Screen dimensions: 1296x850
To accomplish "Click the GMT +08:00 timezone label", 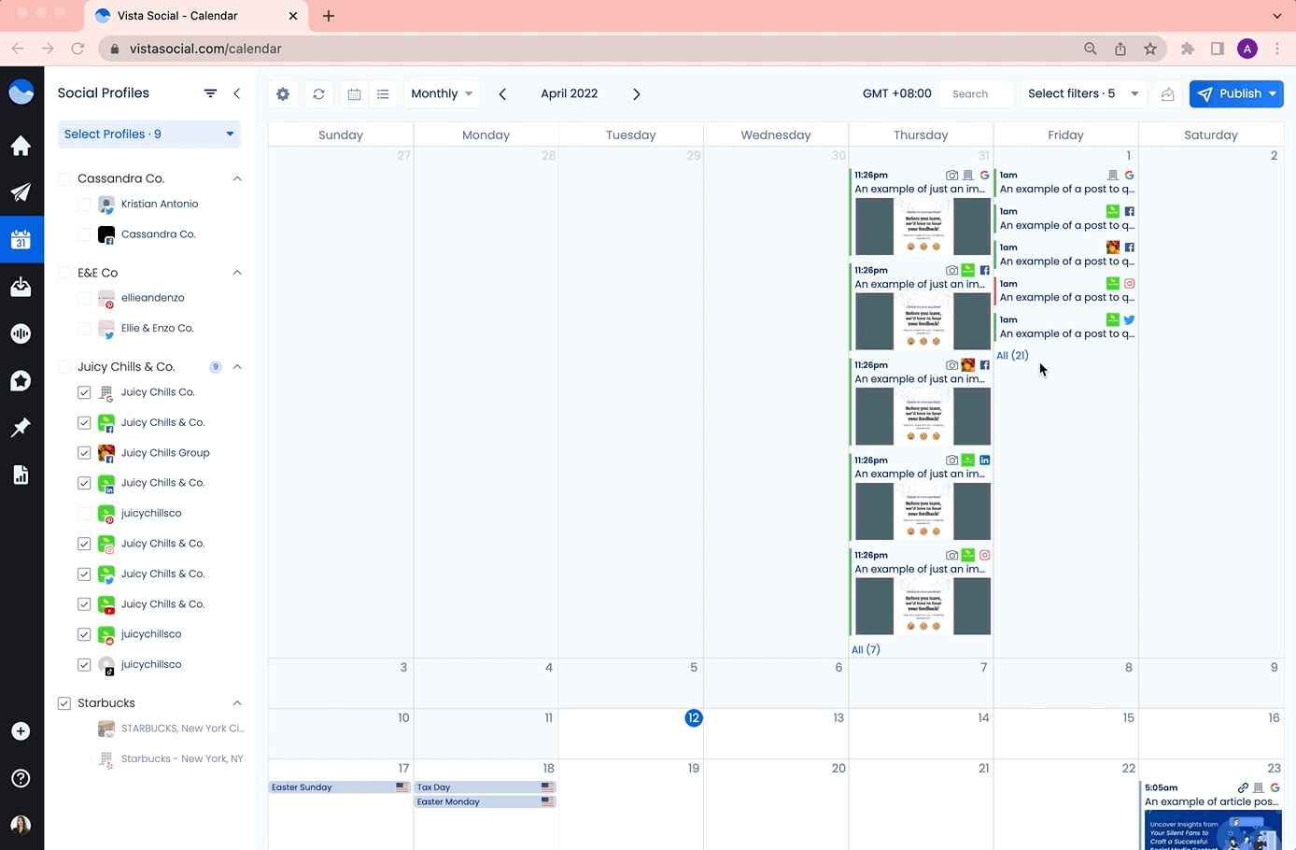I will [896, 93].
